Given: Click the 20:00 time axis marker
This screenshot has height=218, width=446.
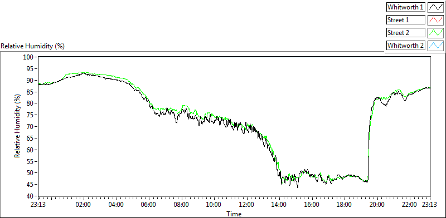Looking at the screenshot, I should 377,205.
